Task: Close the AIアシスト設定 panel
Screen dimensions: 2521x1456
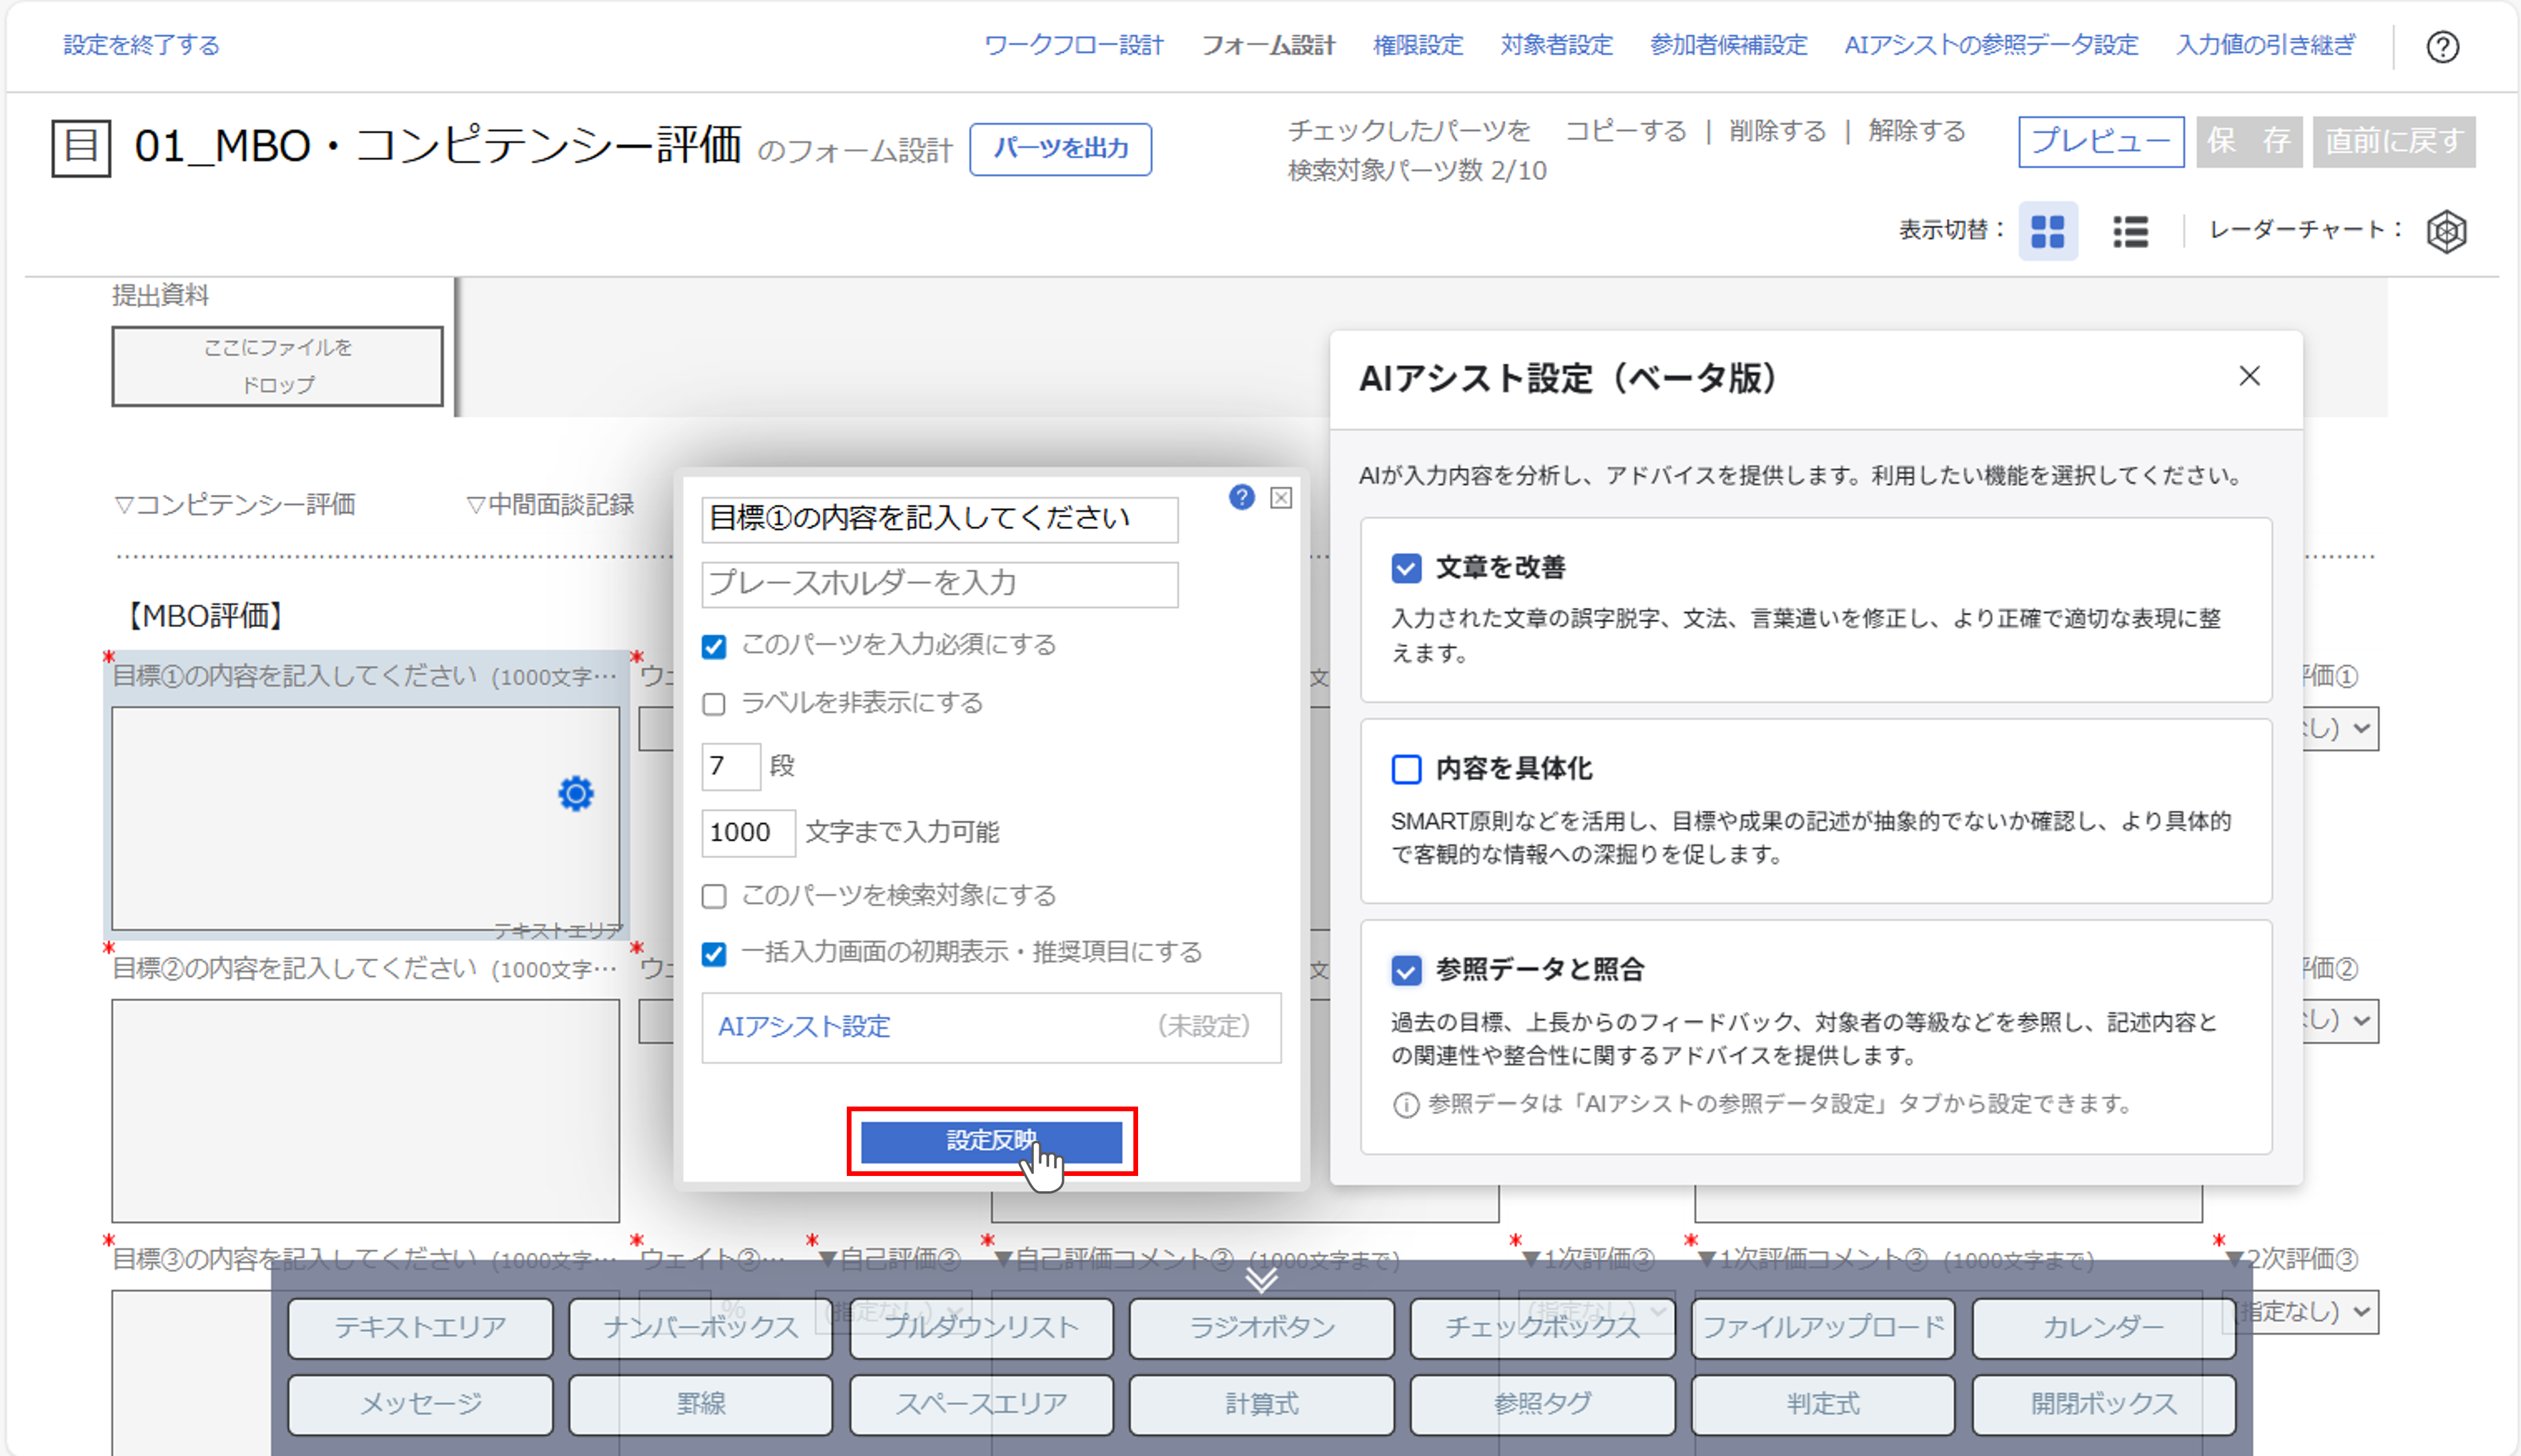Action: click(x=2249, y=376)
